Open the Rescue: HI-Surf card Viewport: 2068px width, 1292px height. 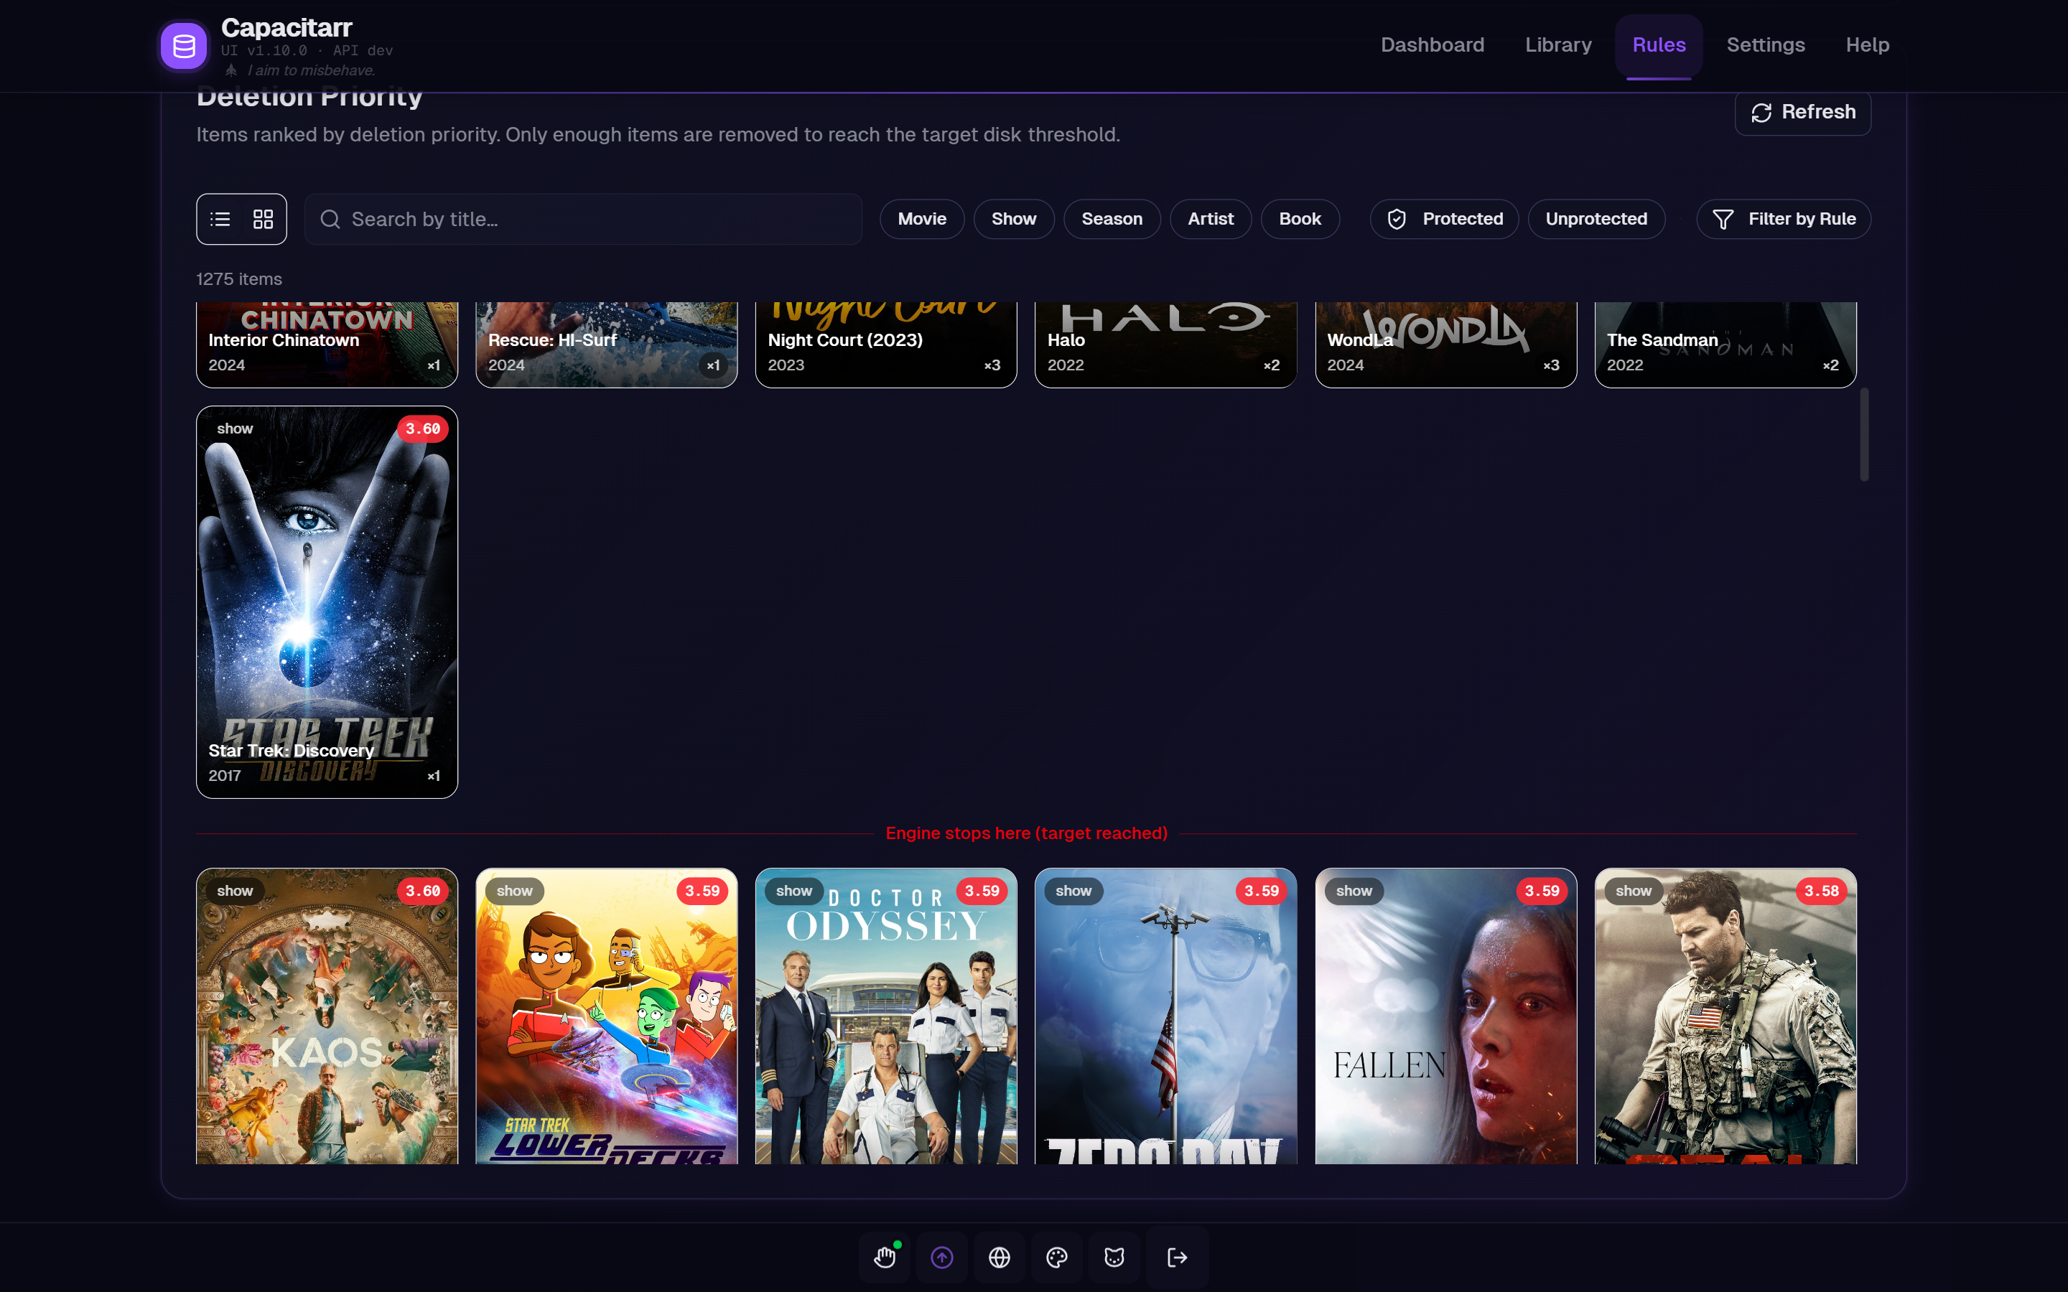pyautogui.click(x=607, y=345)
